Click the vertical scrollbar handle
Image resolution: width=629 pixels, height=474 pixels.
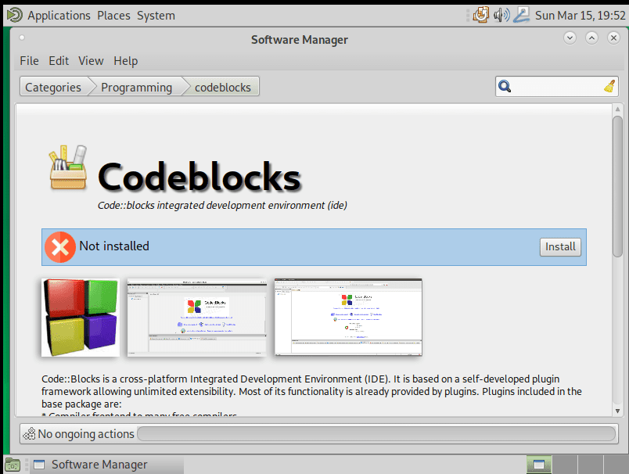(x=618, y=186)
